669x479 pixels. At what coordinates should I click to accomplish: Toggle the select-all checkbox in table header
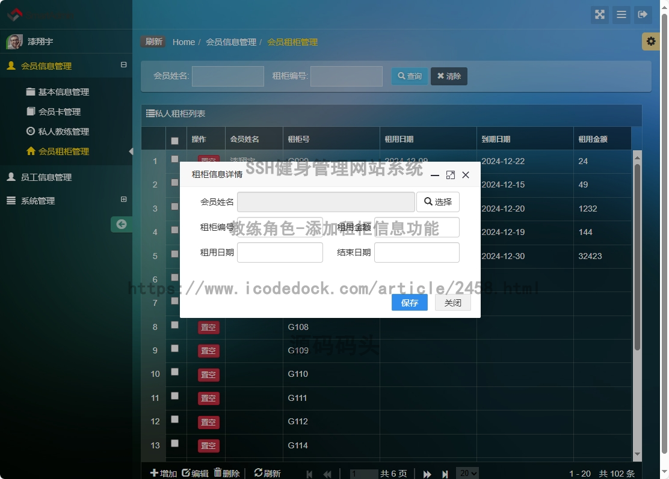(175, 141)
